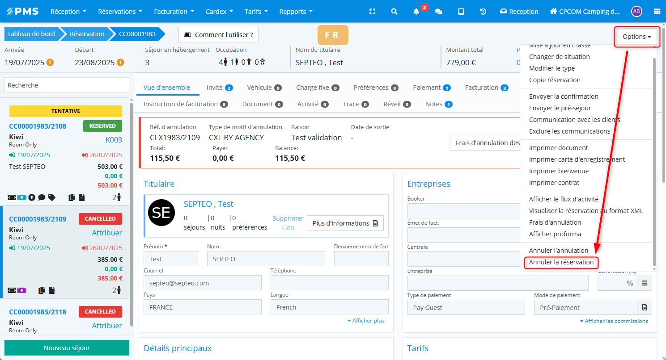Click the commission list menu icon

pos(645,283)
